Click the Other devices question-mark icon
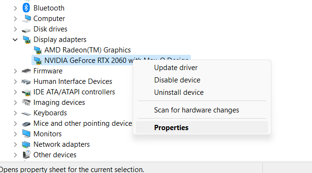Screen dimensions: 312x173 coord(26,154)
